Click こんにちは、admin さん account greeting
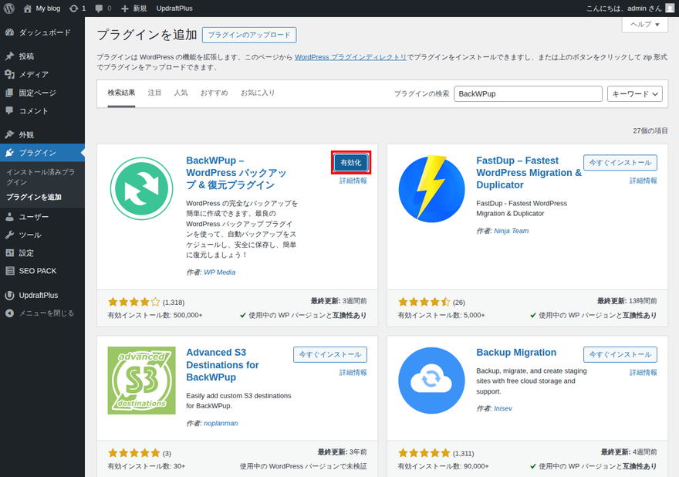This screenshot has width=679, height=477. 624,8
